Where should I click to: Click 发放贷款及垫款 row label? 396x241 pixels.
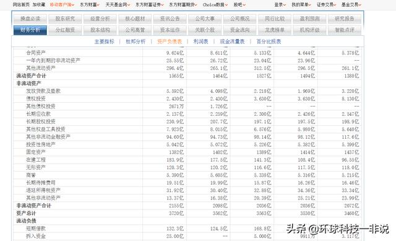pos(43,91)
